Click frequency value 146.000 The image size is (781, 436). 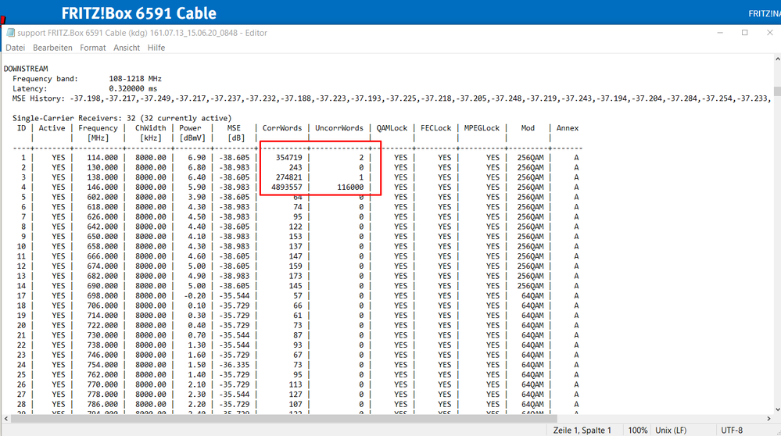click(102, 188)
